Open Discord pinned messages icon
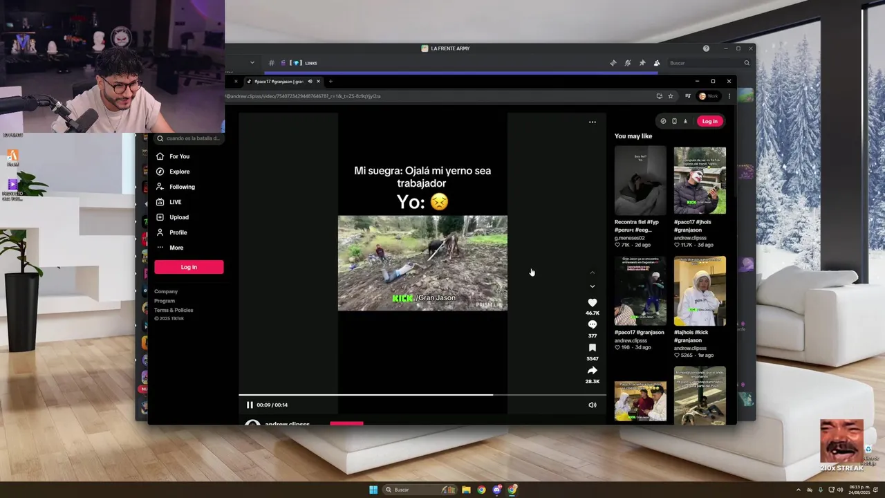This screenshot has height=498, width=885. pos(642,63)
